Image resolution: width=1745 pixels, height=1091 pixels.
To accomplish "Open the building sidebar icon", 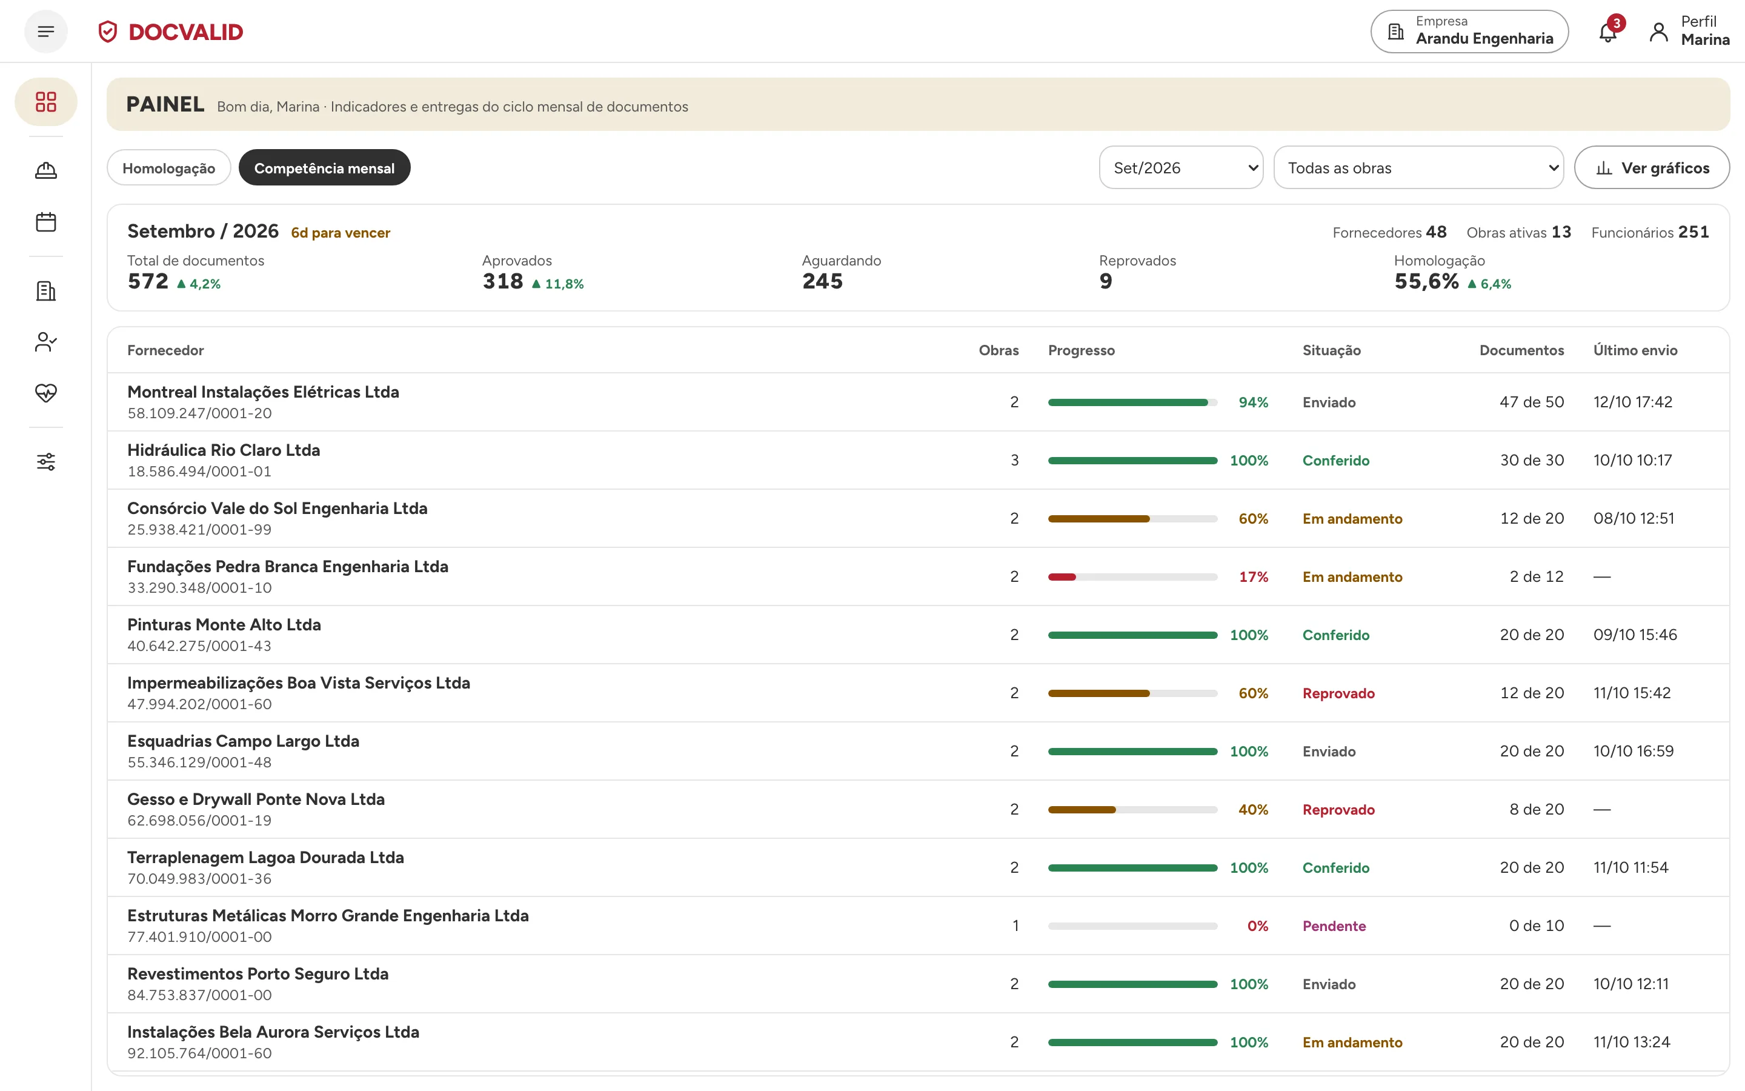I will point(46,291).
